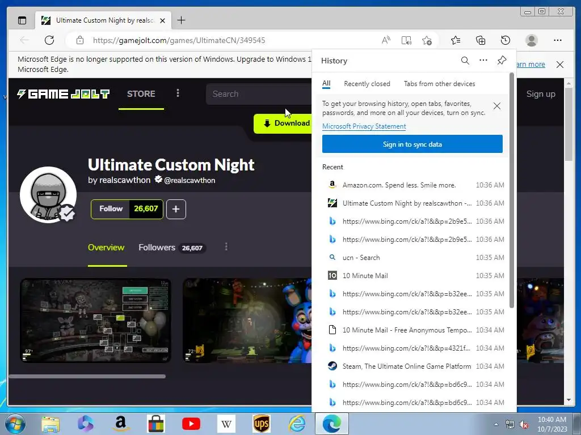Refresh the current page
581x435 pixels.
point(49,40)
